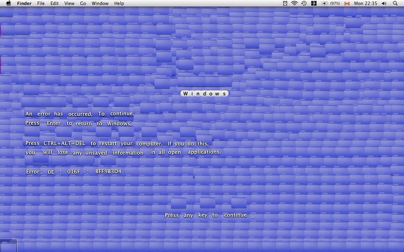The width and height of the screenshot is (404, 252).
Task: Select the folder named "To"
Action: [x=102, y=114]
